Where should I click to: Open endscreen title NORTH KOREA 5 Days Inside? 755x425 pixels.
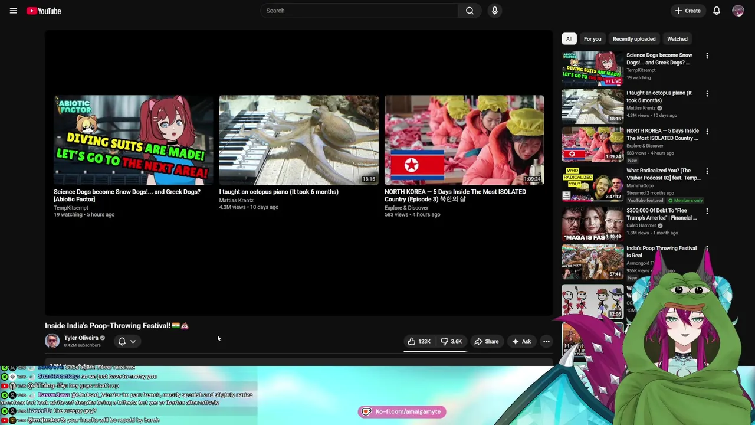455,195
